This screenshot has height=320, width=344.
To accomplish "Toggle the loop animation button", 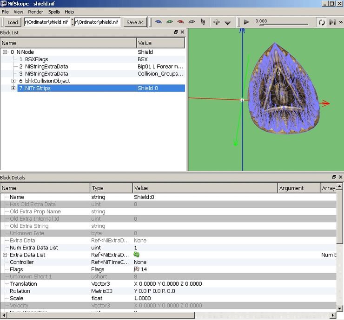I will click(321, 22).
